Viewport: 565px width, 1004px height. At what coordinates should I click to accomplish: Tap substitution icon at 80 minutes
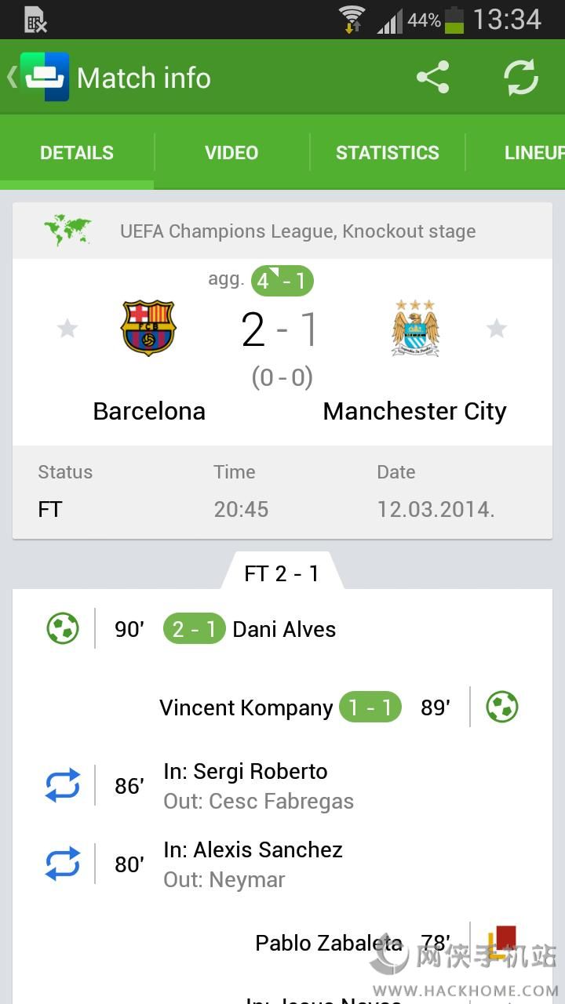(x=63, y=864)
